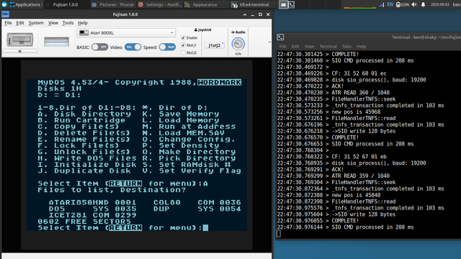The height and width of the screenshot is (259, 461).
Task: Click 'ICET281 COM 0299' directory entry
Action: point(93,215)
